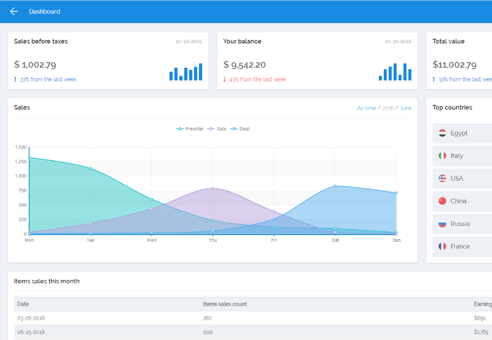Image resolution: width=492 pixels, height=340 pixels.
Task: Toggle the Preorder series in chart legend
Action: pyautogui.click(x=190, y=129)
